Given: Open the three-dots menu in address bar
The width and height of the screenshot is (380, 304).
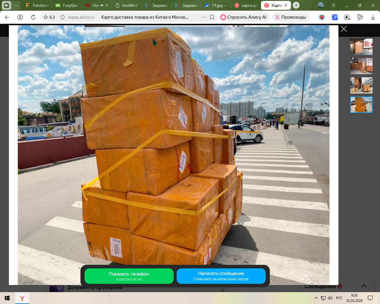Looking at the screenshot, I should tap(204, 17).
